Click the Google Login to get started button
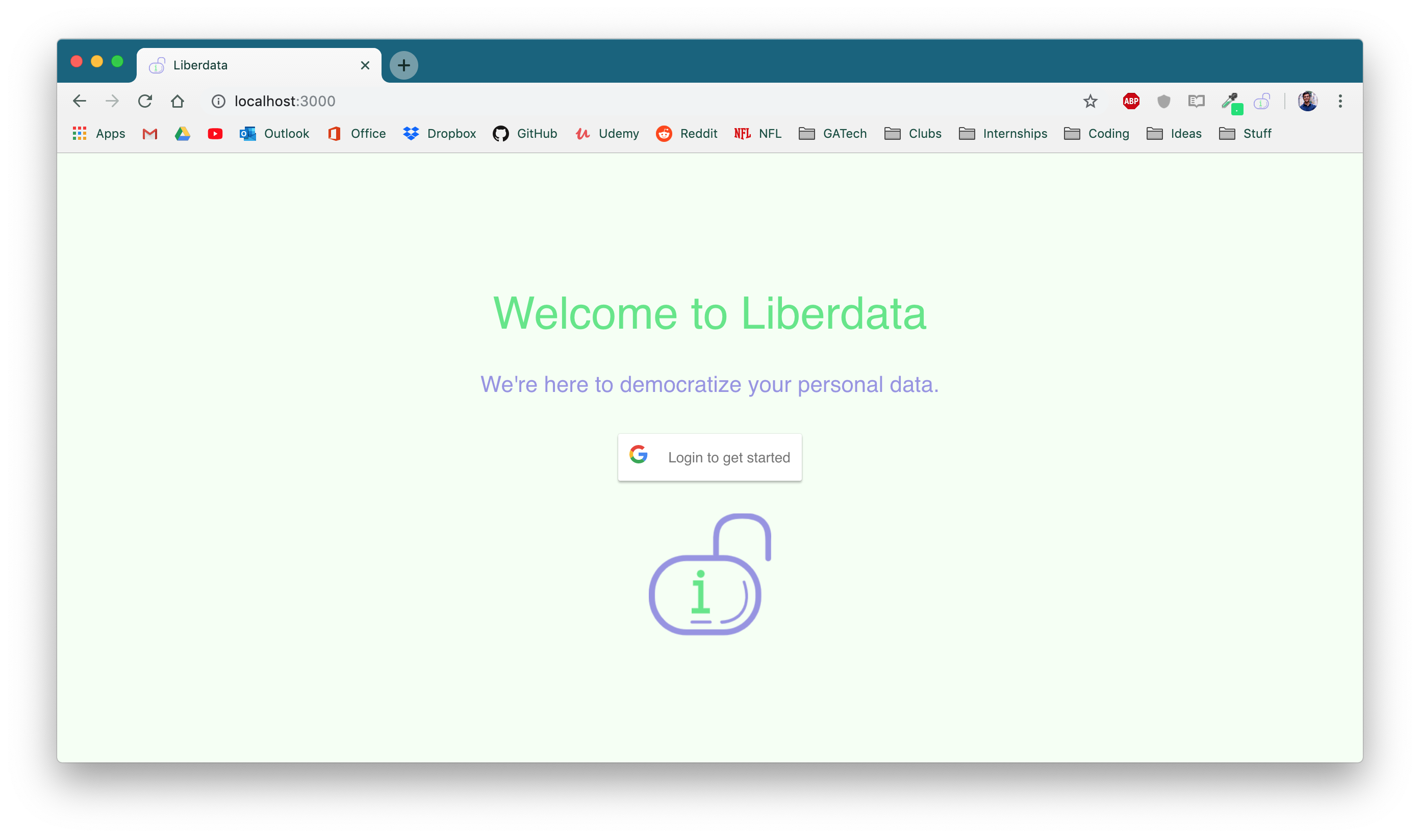This screenshot has height=838, width=1420. 709,457
